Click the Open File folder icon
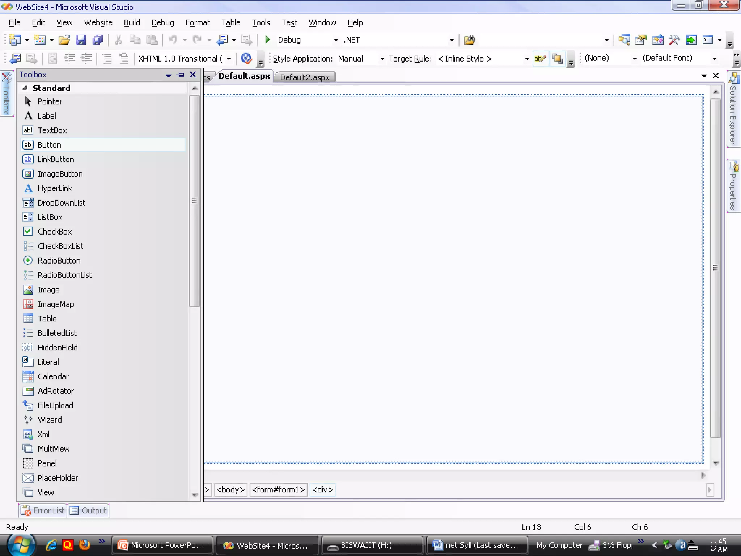 coord(64,40)
